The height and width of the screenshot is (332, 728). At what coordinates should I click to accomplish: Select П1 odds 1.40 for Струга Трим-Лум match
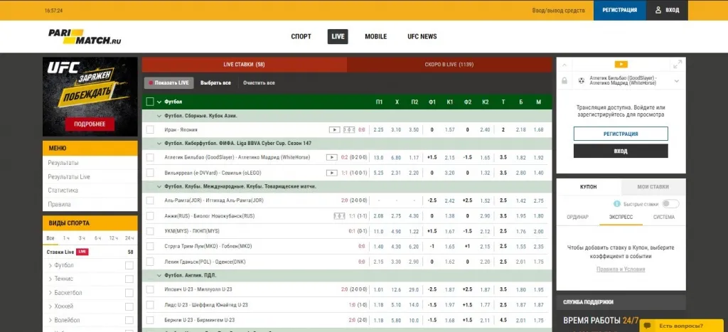(x=378, y=246)
